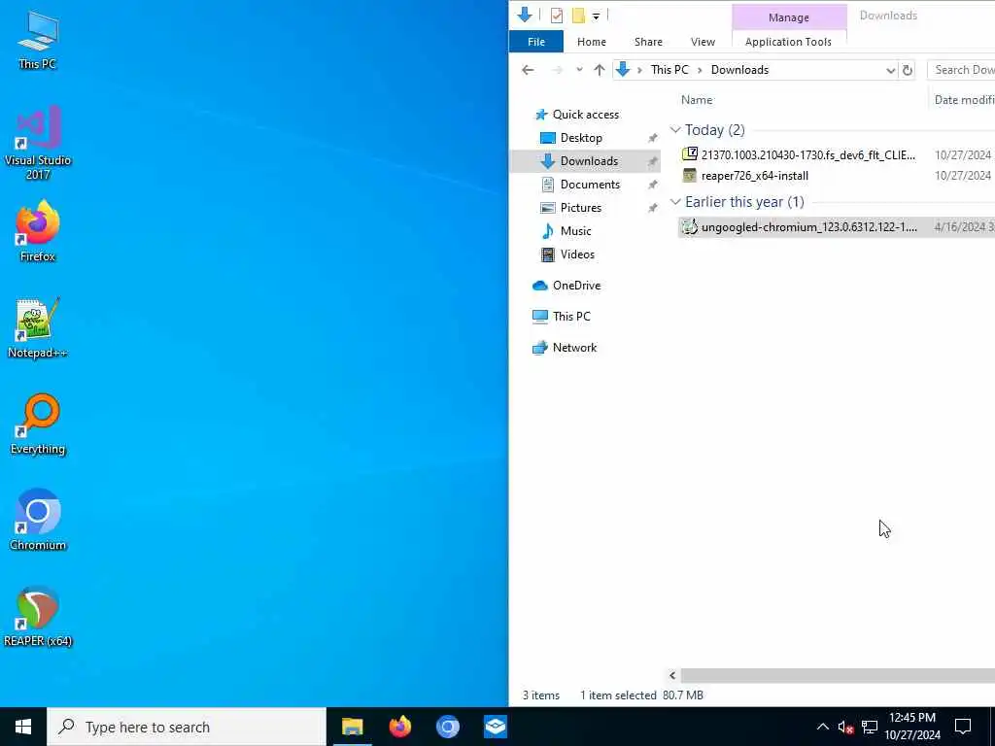Click Downloads in the address bar
Screen dimensions: 995x746
tap(739, 70)
